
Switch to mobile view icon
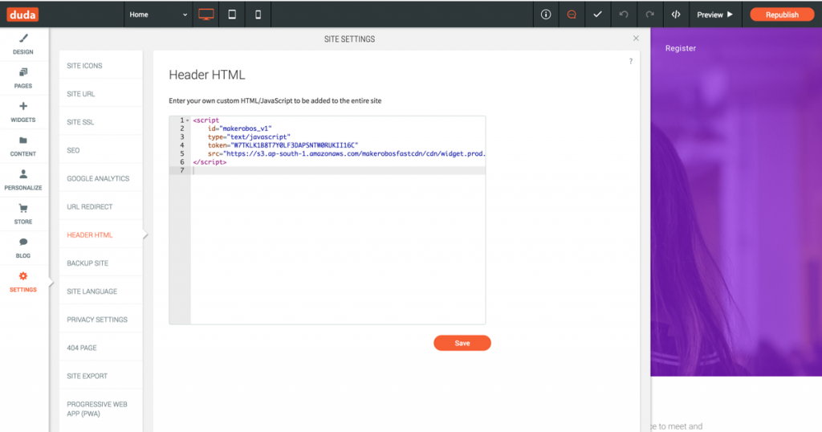pos(258,14)
